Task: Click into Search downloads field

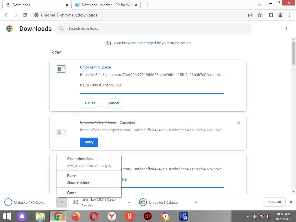Action: [153, 29]
